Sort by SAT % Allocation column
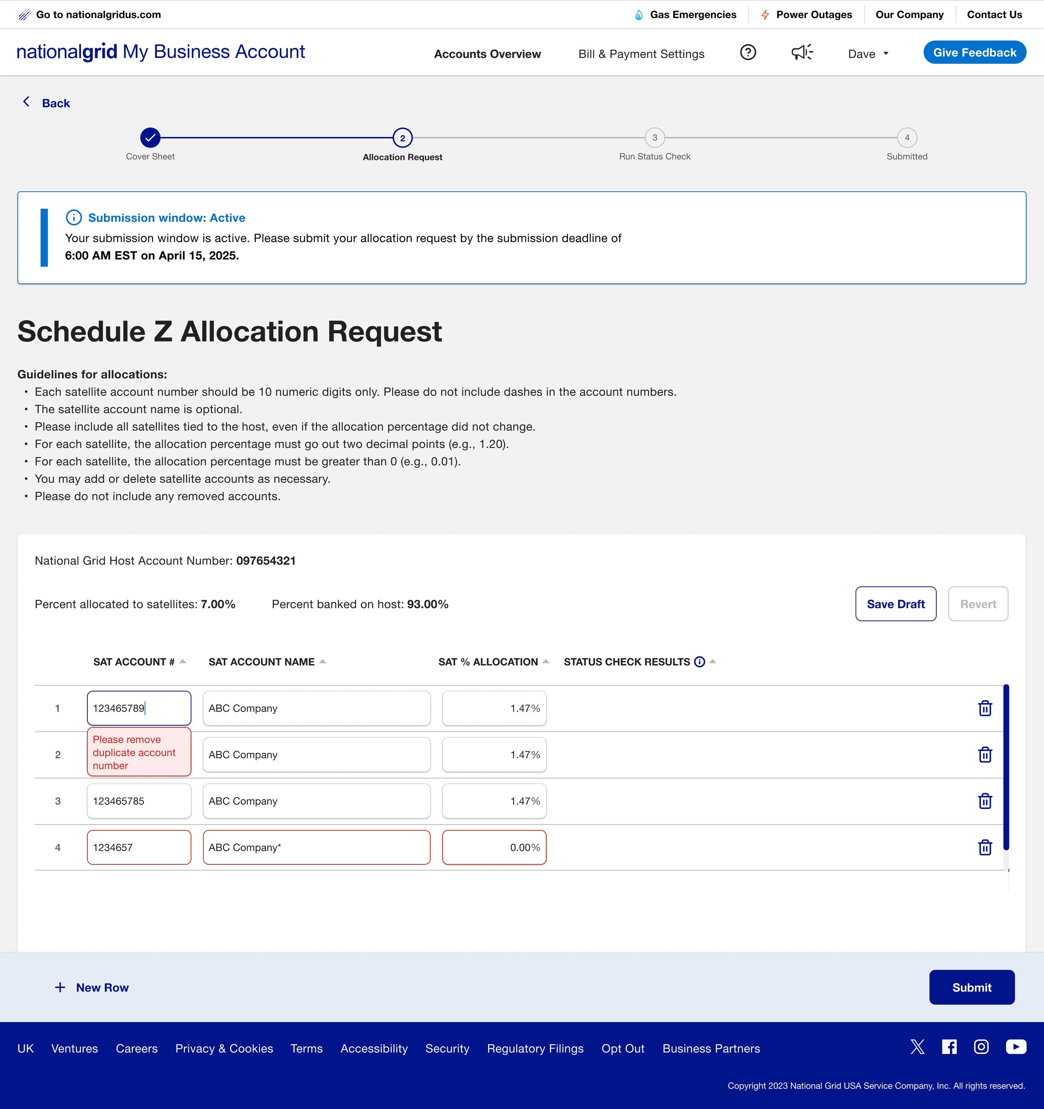Viewport: 1044px width, 1109px height. [546, 662]
